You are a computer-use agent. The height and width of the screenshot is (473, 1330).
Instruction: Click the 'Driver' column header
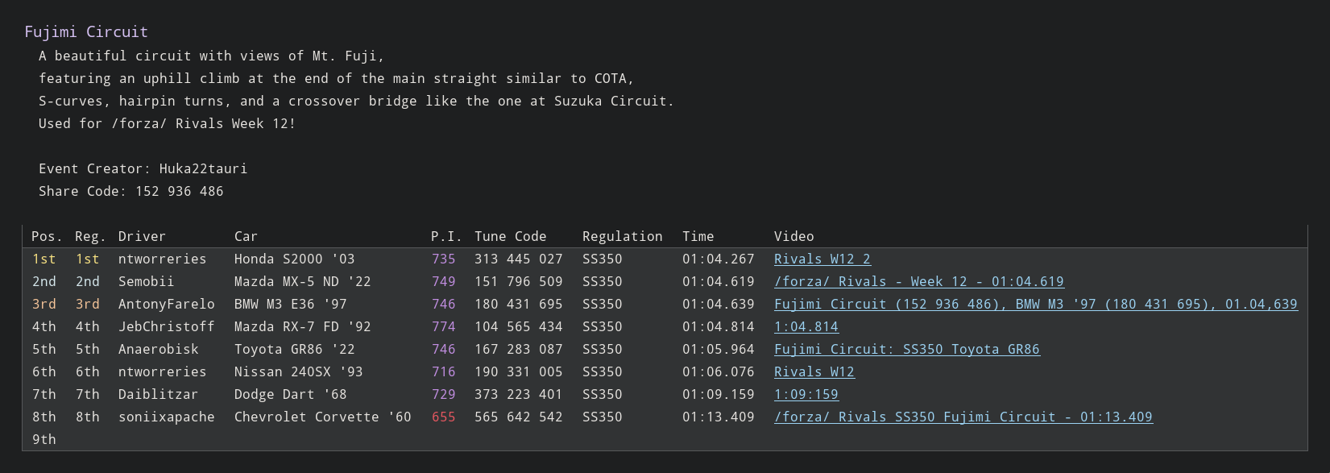(142, 236)
